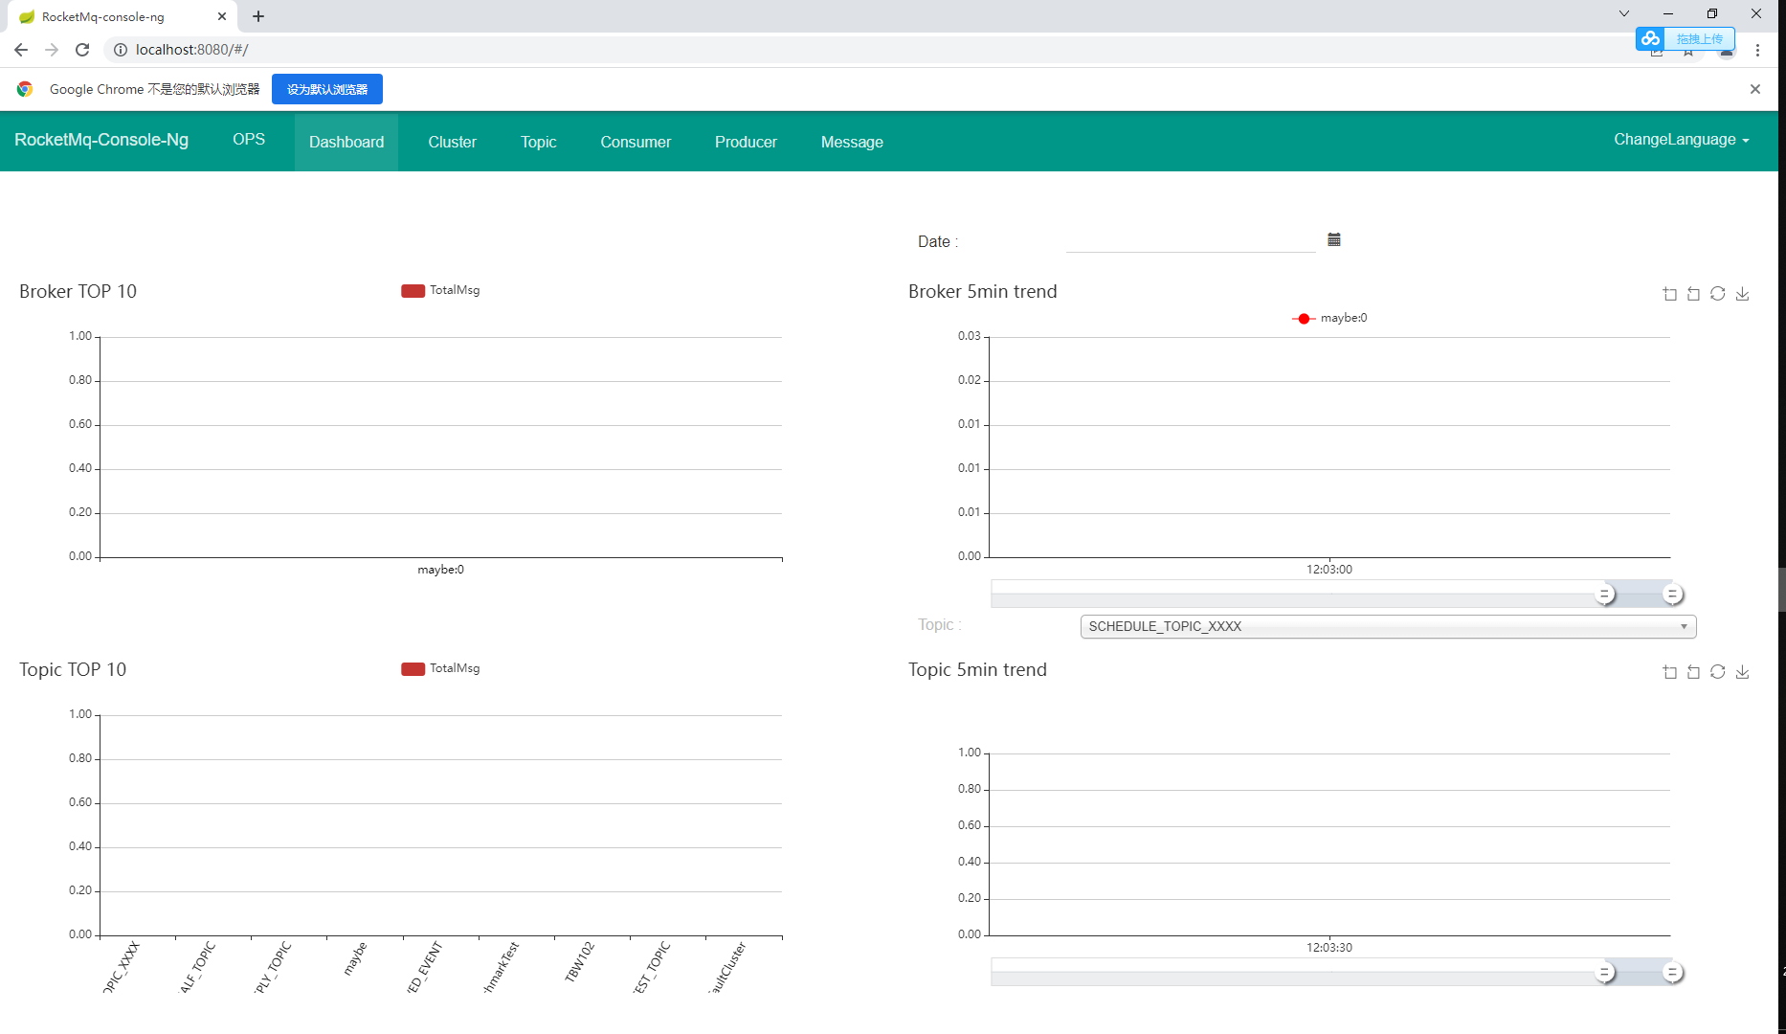This screenshot has height=1034, width=1786.
Task: Click zoom reset icon on Broker 5min trend
Action: pos(1694,294)
